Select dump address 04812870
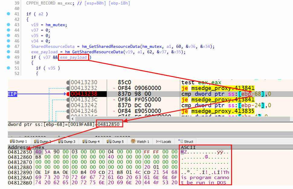The height and width of the screenshot is (189, 293). [20, 162]
